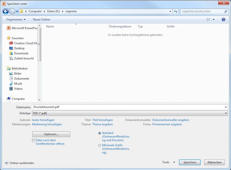This screenshot has width=231, height=170.
Task: Click the Desktop icon in Favoriten
Action: click(x=11, y=48)
